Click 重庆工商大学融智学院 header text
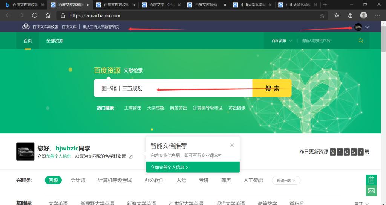Screen dimensions: 386x205 101,27
